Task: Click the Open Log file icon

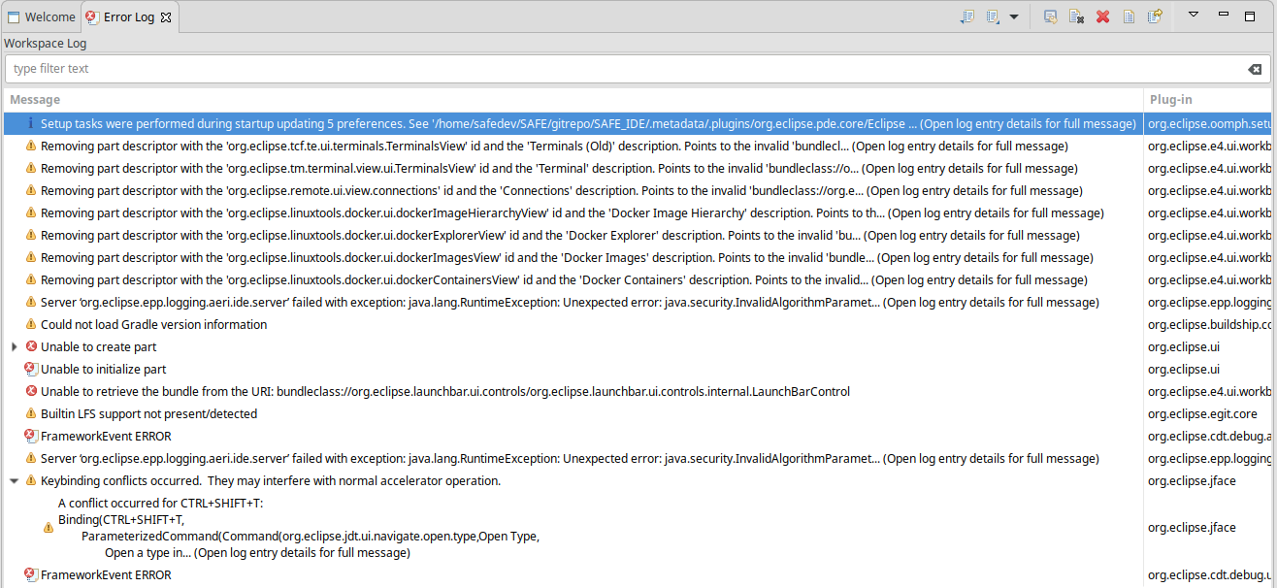Action: click(x=1129, y=16)
